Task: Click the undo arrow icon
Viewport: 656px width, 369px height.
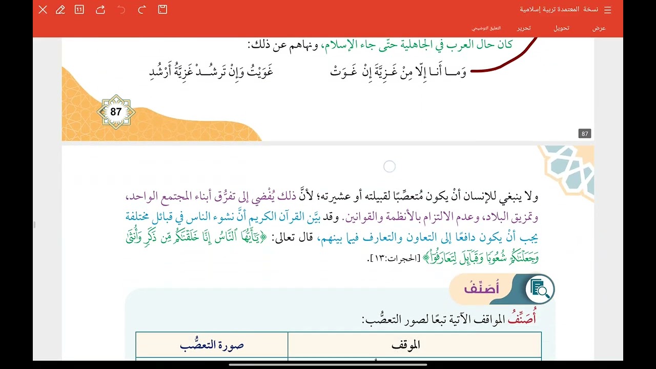Action: pyautogui.click(x=121, y=9)
